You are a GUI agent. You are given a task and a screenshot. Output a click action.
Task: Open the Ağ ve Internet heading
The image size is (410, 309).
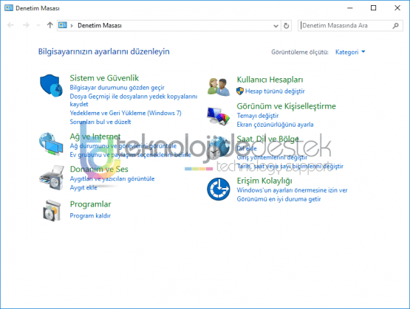point(95,136)
